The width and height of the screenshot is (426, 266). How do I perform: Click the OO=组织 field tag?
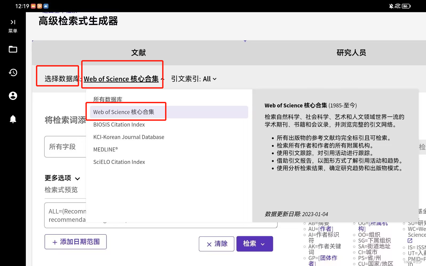pos(369,235)
